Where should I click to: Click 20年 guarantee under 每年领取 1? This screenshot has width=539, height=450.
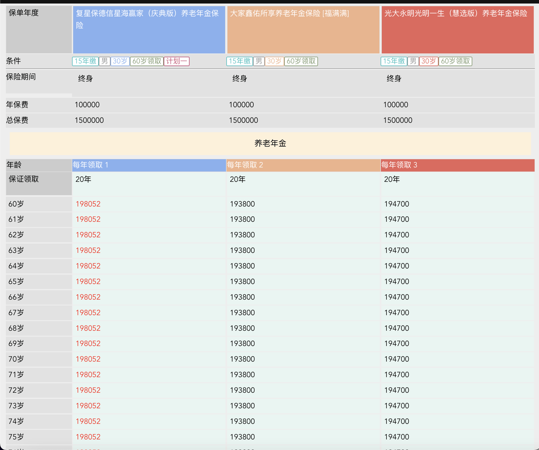pos(83,179)
